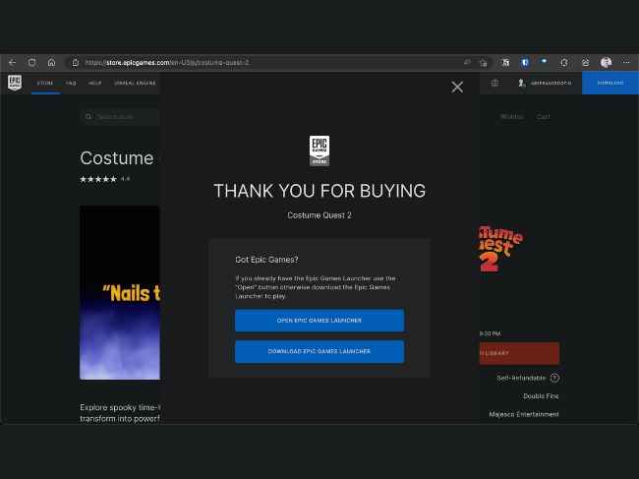Open the browser settings ellipsis menu

pos(626,62)
